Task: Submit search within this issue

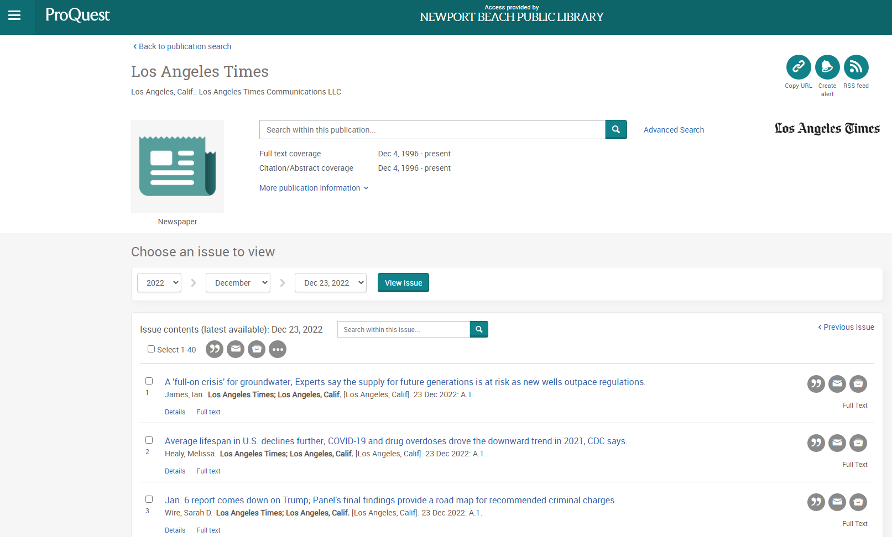Action: tap(479, 329)
